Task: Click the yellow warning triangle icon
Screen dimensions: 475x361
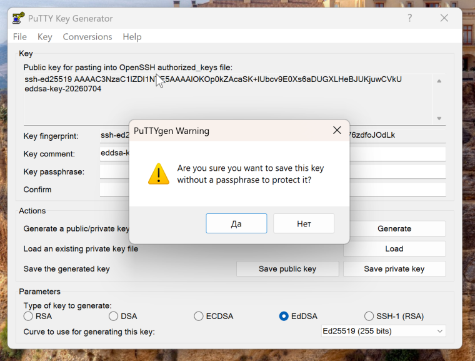Action: (158, 174)
